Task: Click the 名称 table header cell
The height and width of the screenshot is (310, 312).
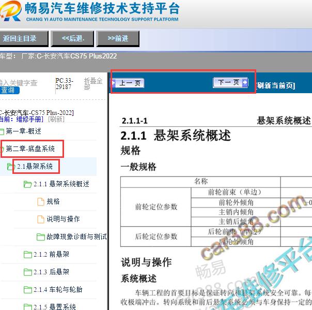Action: coord(200,182)
